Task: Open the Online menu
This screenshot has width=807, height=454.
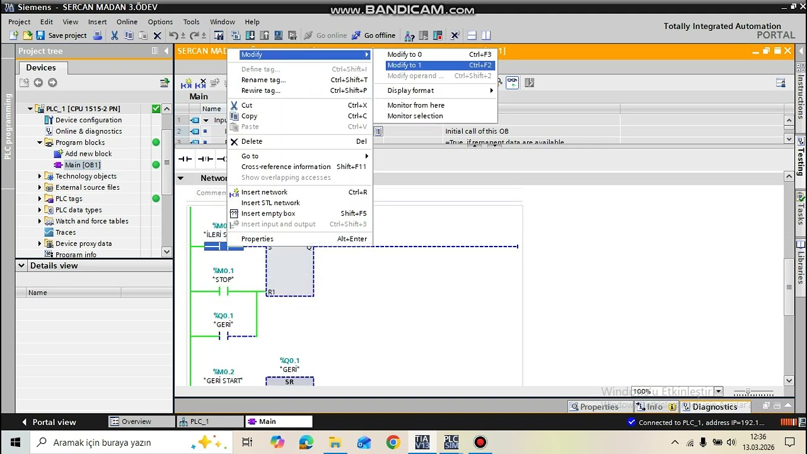Action: (x=127, y=21)
